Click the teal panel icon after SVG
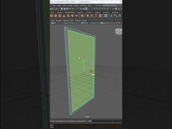 click(x=106, y=16)
